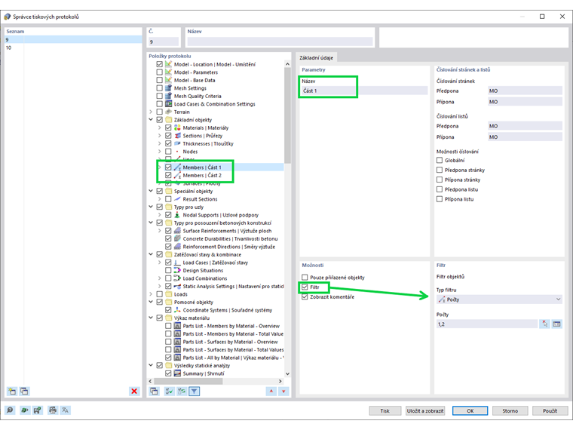Image resolution: width=573 pixels, height=430 pixels.
Task: Enable Pouze přiřazené objekty option
Action: 305,278
